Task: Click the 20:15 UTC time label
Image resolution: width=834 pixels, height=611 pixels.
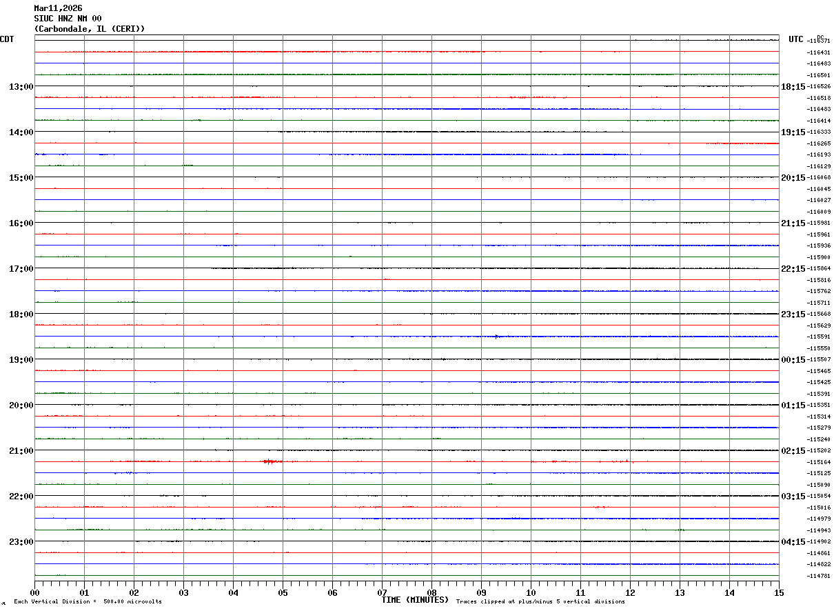Action: click(793, 177)
